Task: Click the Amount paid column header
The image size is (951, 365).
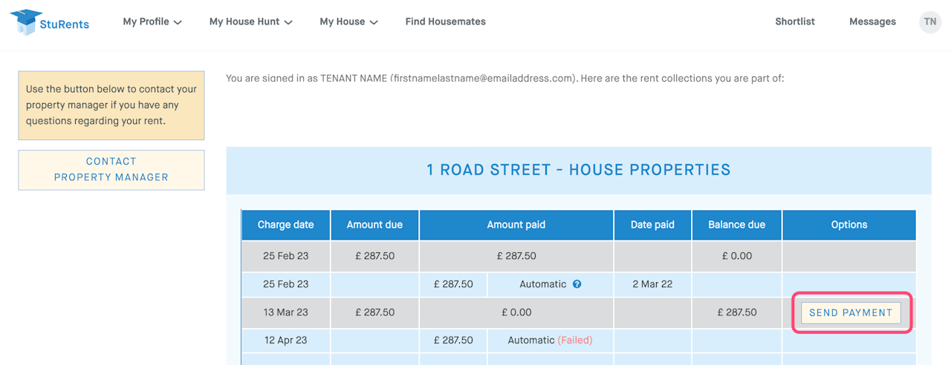Action: click(x=516, y=225)
